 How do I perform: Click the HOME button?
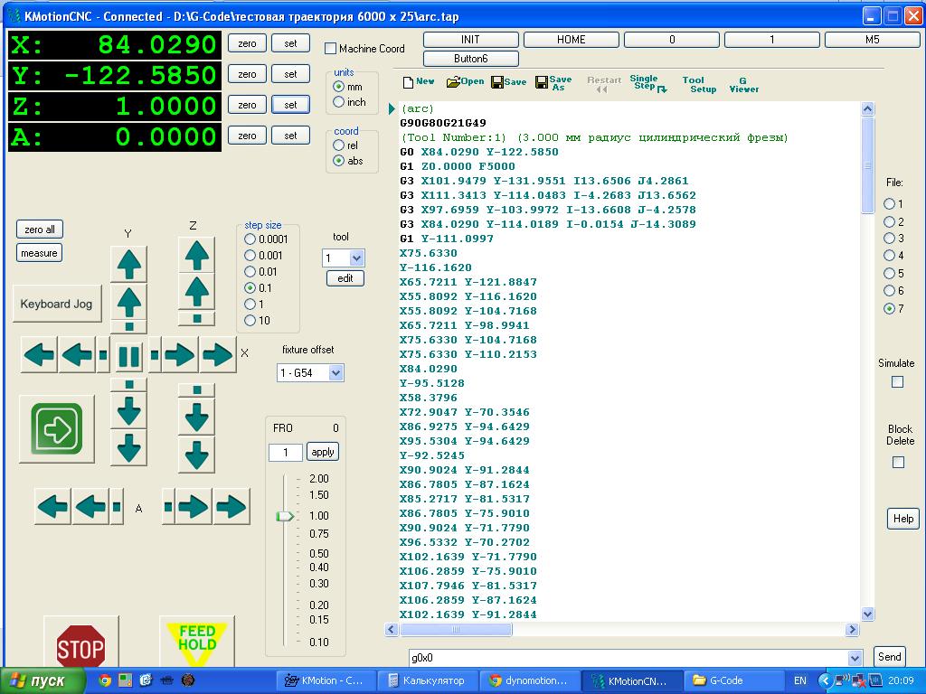click(x=571, y=40)
